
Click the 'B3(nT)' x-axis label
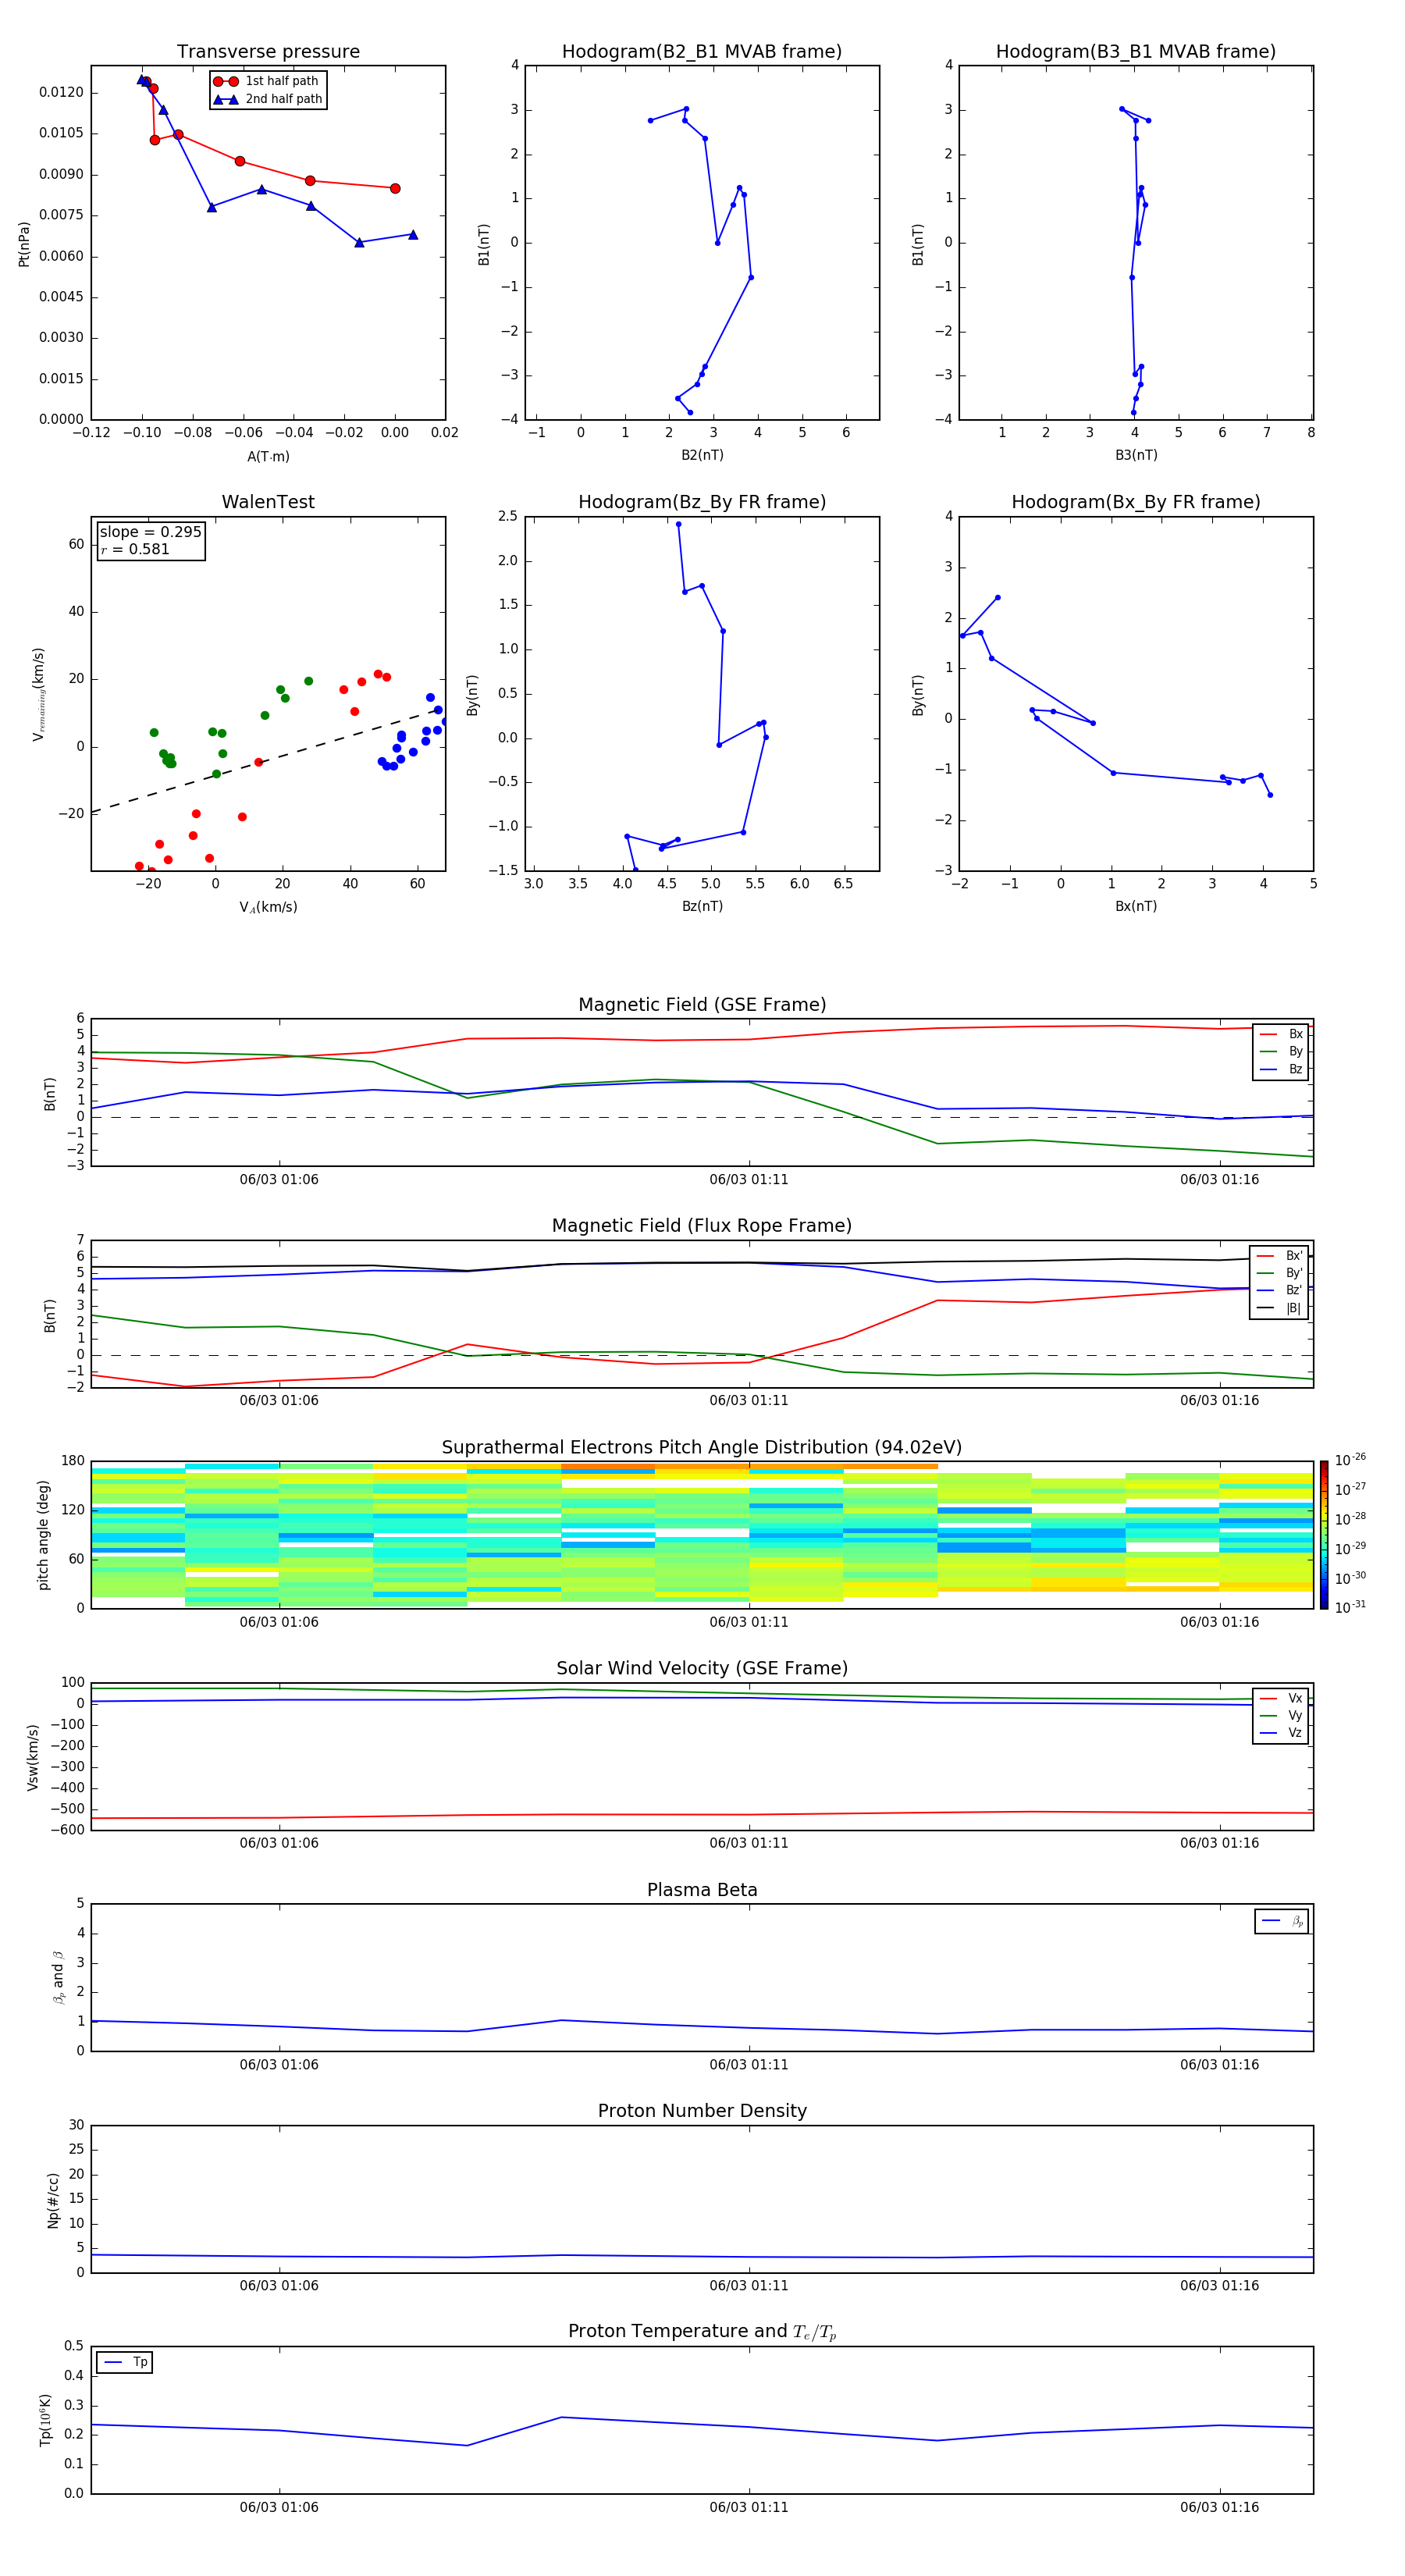pyautogui.click(x=1136, y=455)
